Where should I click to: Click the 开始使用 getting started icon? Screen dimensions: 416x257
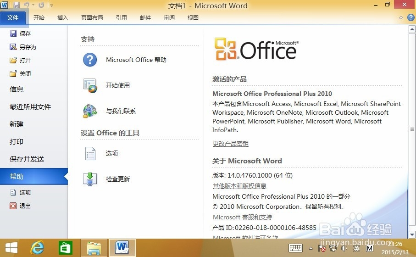pyautogui.click(x=90, y=85)
